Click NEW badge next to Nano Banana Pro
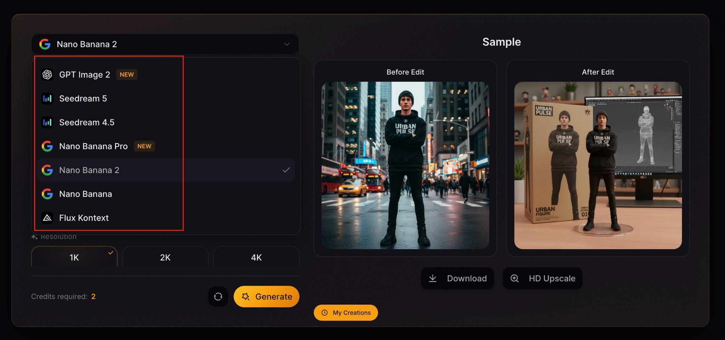Screen dimensions: 725x340 click(x=144, y=146)
